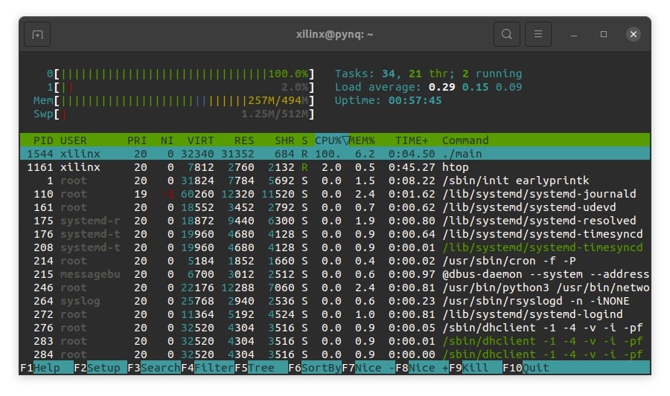Select the dhclient thread with PID 283
670x396 pixels.
(335, 341)
